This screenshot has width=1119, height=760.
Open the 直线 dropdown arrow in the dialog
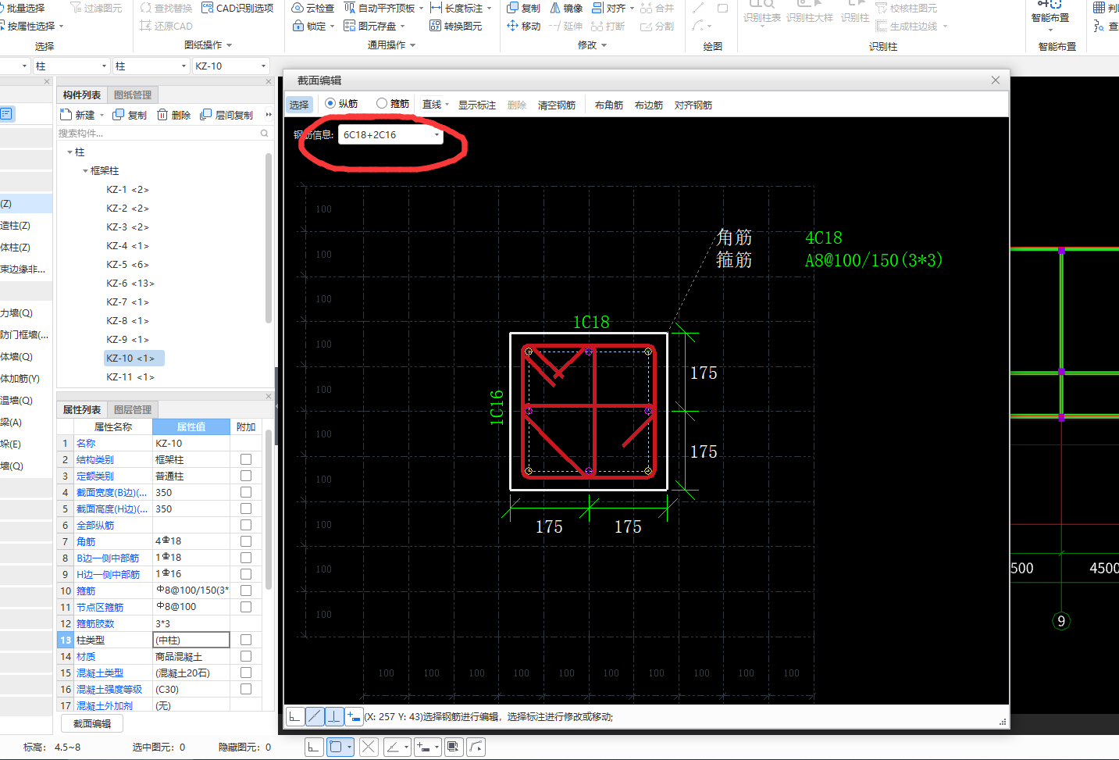pos(447,105)
